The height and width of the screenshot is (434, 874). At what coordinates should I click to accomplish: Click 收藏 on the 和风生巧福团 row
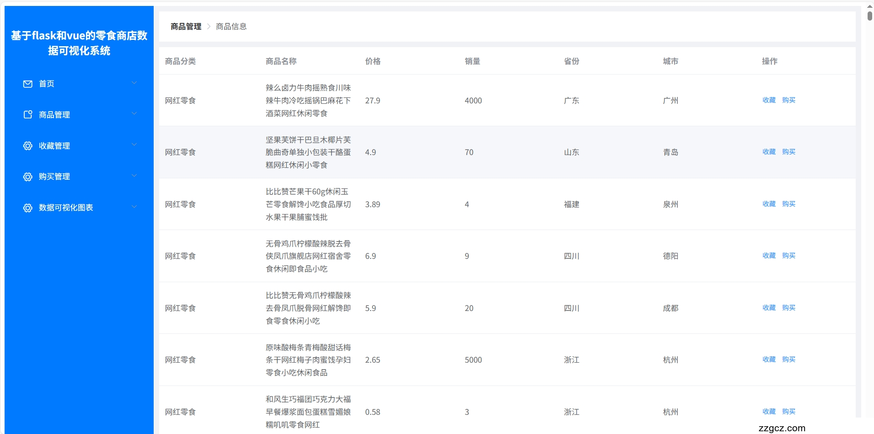[x=768, y=412]
